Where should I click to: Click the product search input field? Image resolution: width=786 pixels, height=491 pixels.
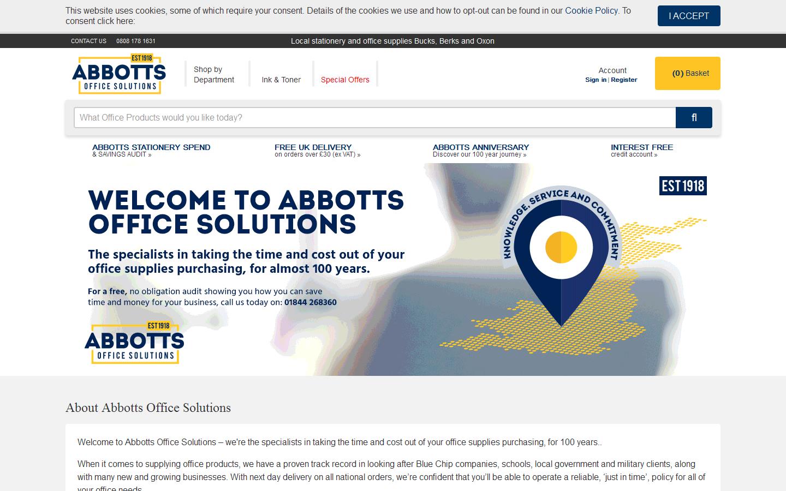375,117
